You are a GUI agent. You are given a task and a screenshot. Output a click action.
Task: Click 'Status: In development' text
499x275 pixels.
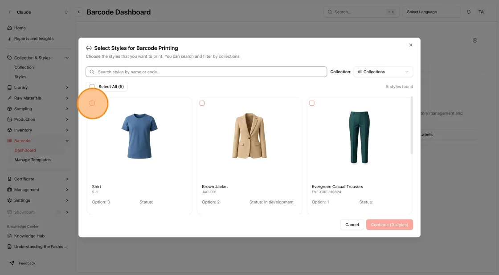[271, 202]
